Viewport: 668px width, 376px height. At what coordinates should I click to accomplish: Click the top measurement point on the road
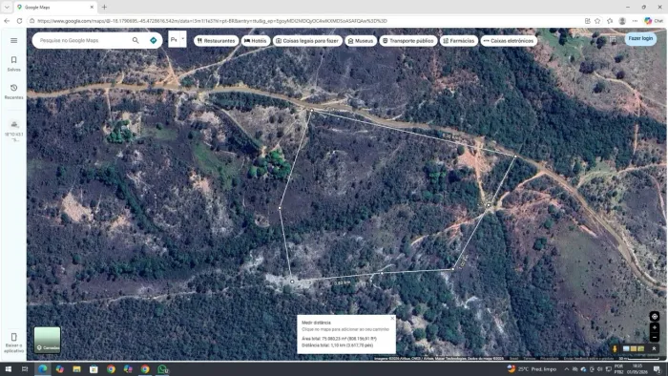[x=311, y=111]
